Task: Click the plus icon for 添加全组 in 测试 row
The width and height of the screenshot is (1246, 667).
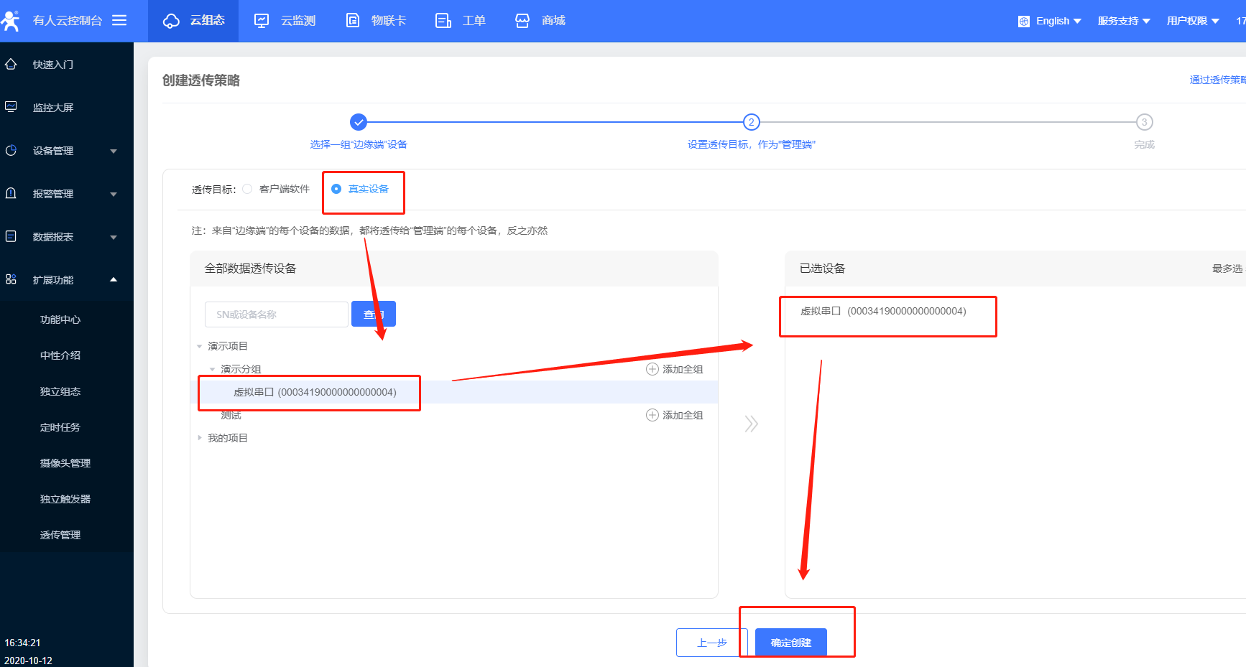Action: tap(652, 415)
